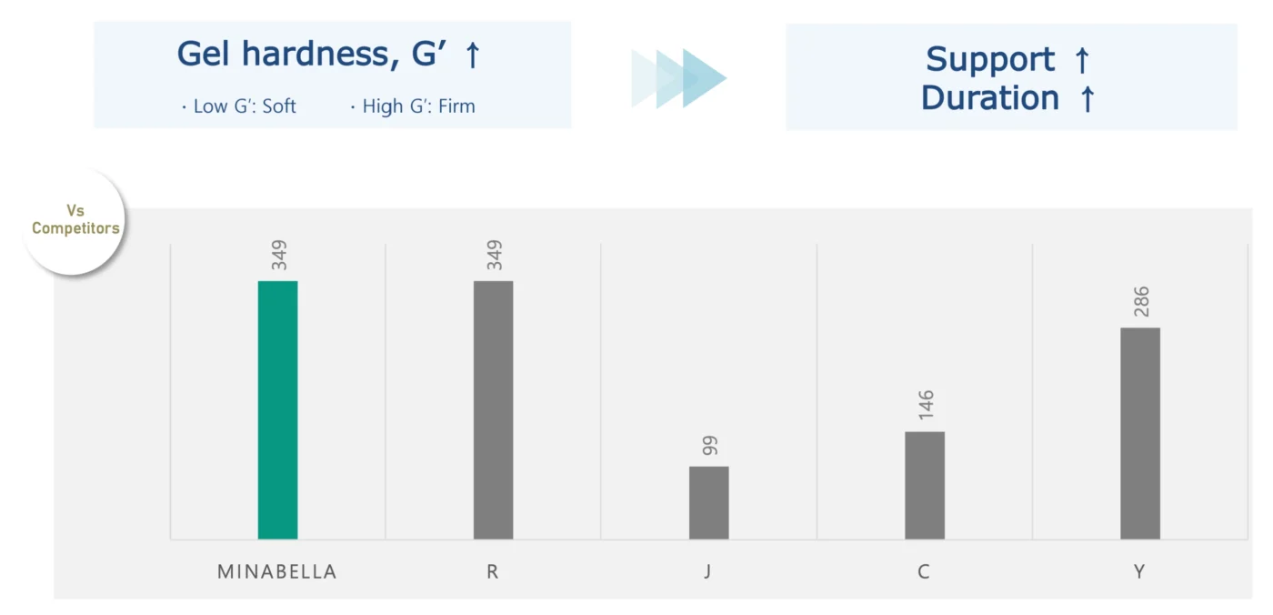Click the triple arrow chevron graphic
The image size is (1273, 615).
(x=679, y=78)
